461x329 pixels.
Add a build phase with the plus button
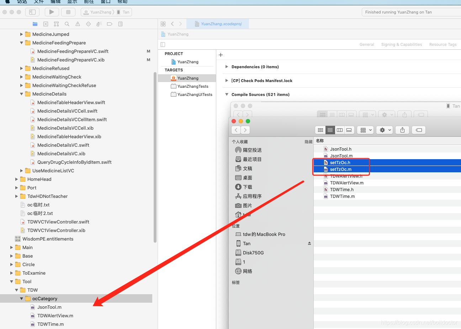click(x=221, y=55)
